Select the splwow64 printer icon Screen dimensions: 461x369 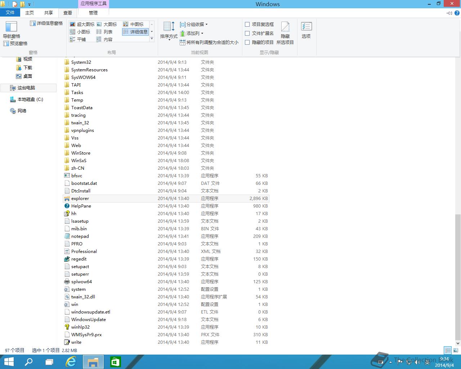(x=67, y=282)
